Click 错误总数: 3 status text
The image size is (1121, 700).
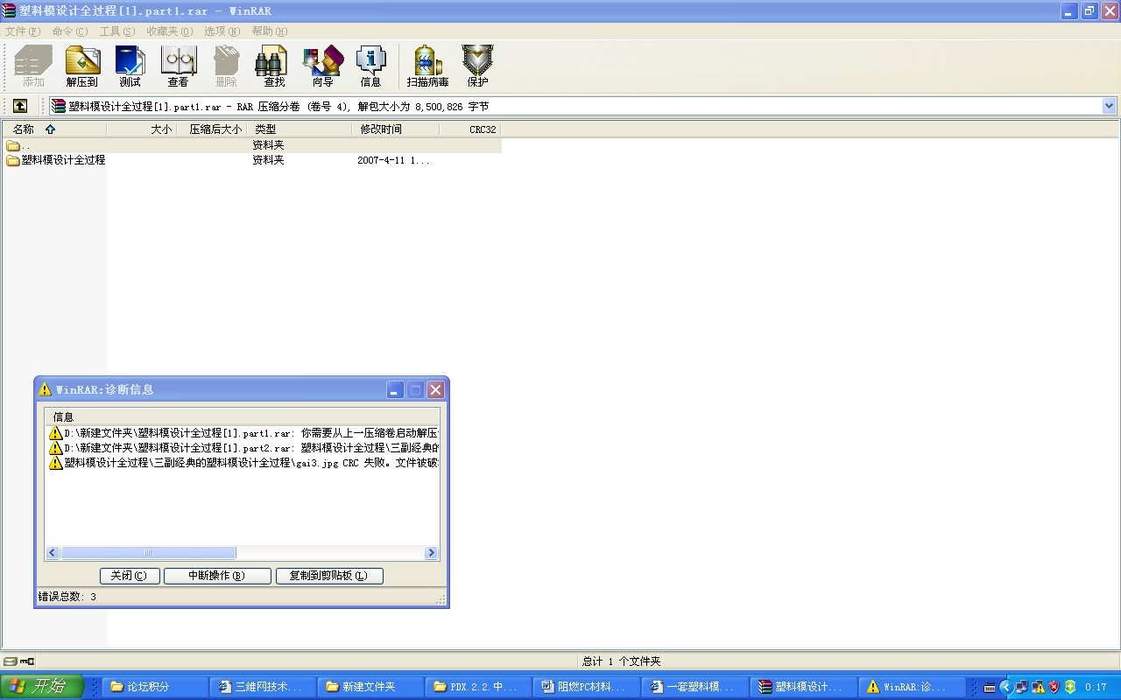coord(67,597)
